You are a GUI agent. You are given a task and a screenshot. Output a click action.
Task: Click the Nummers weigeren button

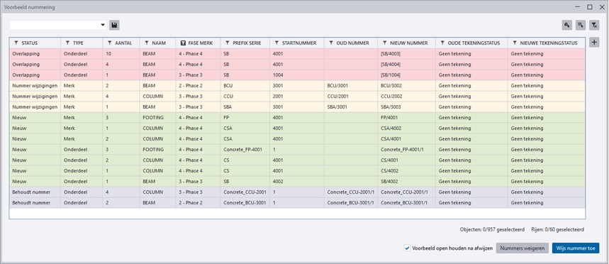(x=523, y=248)
